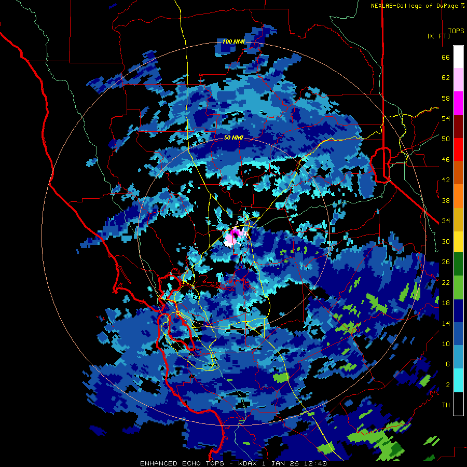
Task: Click the navy blue legend swatch
Action: pos(458,311)
